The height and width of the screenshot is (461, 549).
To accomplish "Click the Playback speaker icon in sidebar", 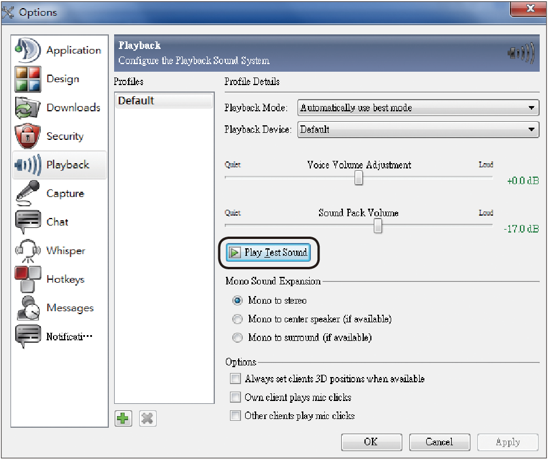I will tap(28, 165).
